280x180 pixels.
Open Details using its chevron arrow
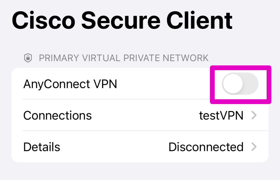pyautogui.click(x=254, y=147)
